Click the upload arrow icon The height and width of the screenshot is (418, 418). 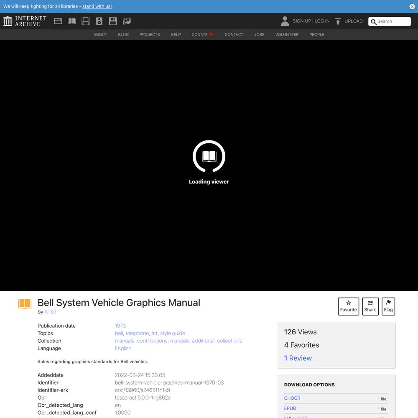tap(338, 21)
